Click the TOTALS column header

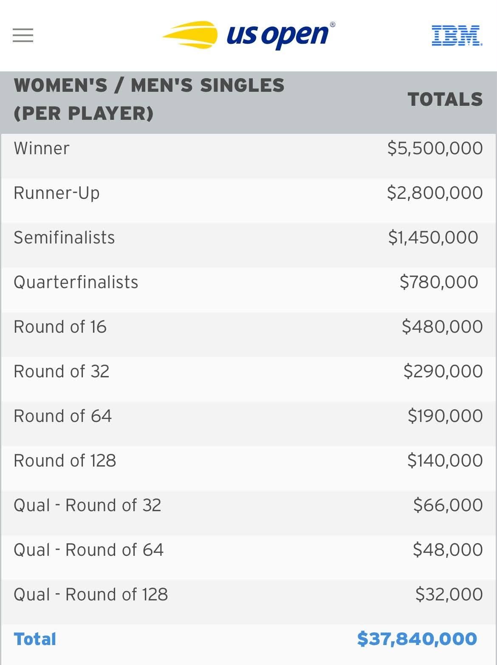tap(445, 99)
